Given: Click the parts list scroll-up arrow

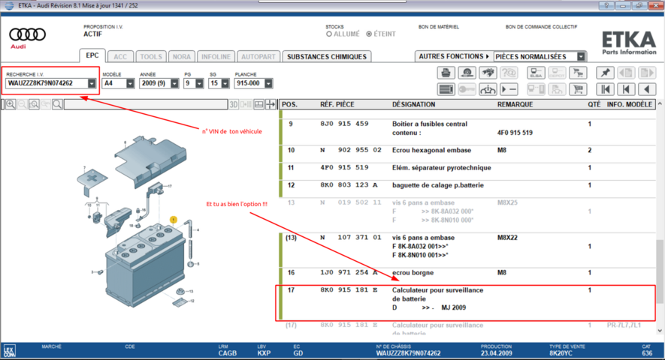Looking at the screenshot, I should point(660,103).
